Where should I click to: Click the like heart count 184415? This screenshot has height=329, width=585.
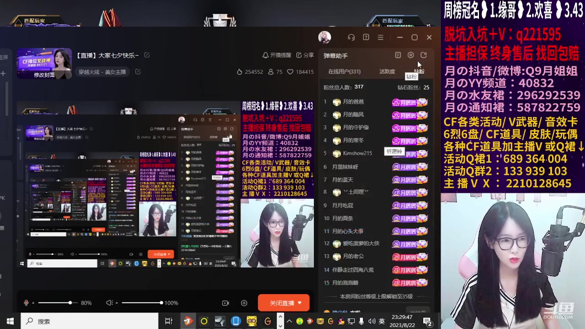300,72
